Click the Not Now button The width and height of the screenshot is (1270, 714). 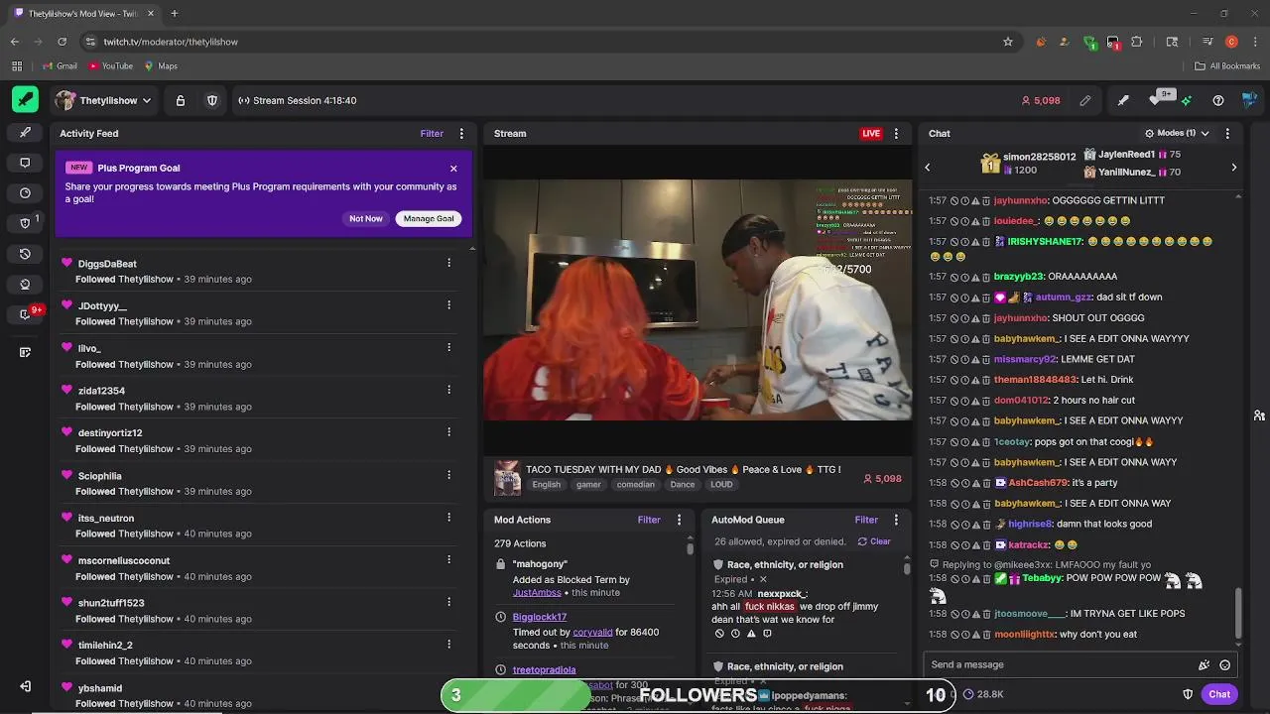(365, 218)
